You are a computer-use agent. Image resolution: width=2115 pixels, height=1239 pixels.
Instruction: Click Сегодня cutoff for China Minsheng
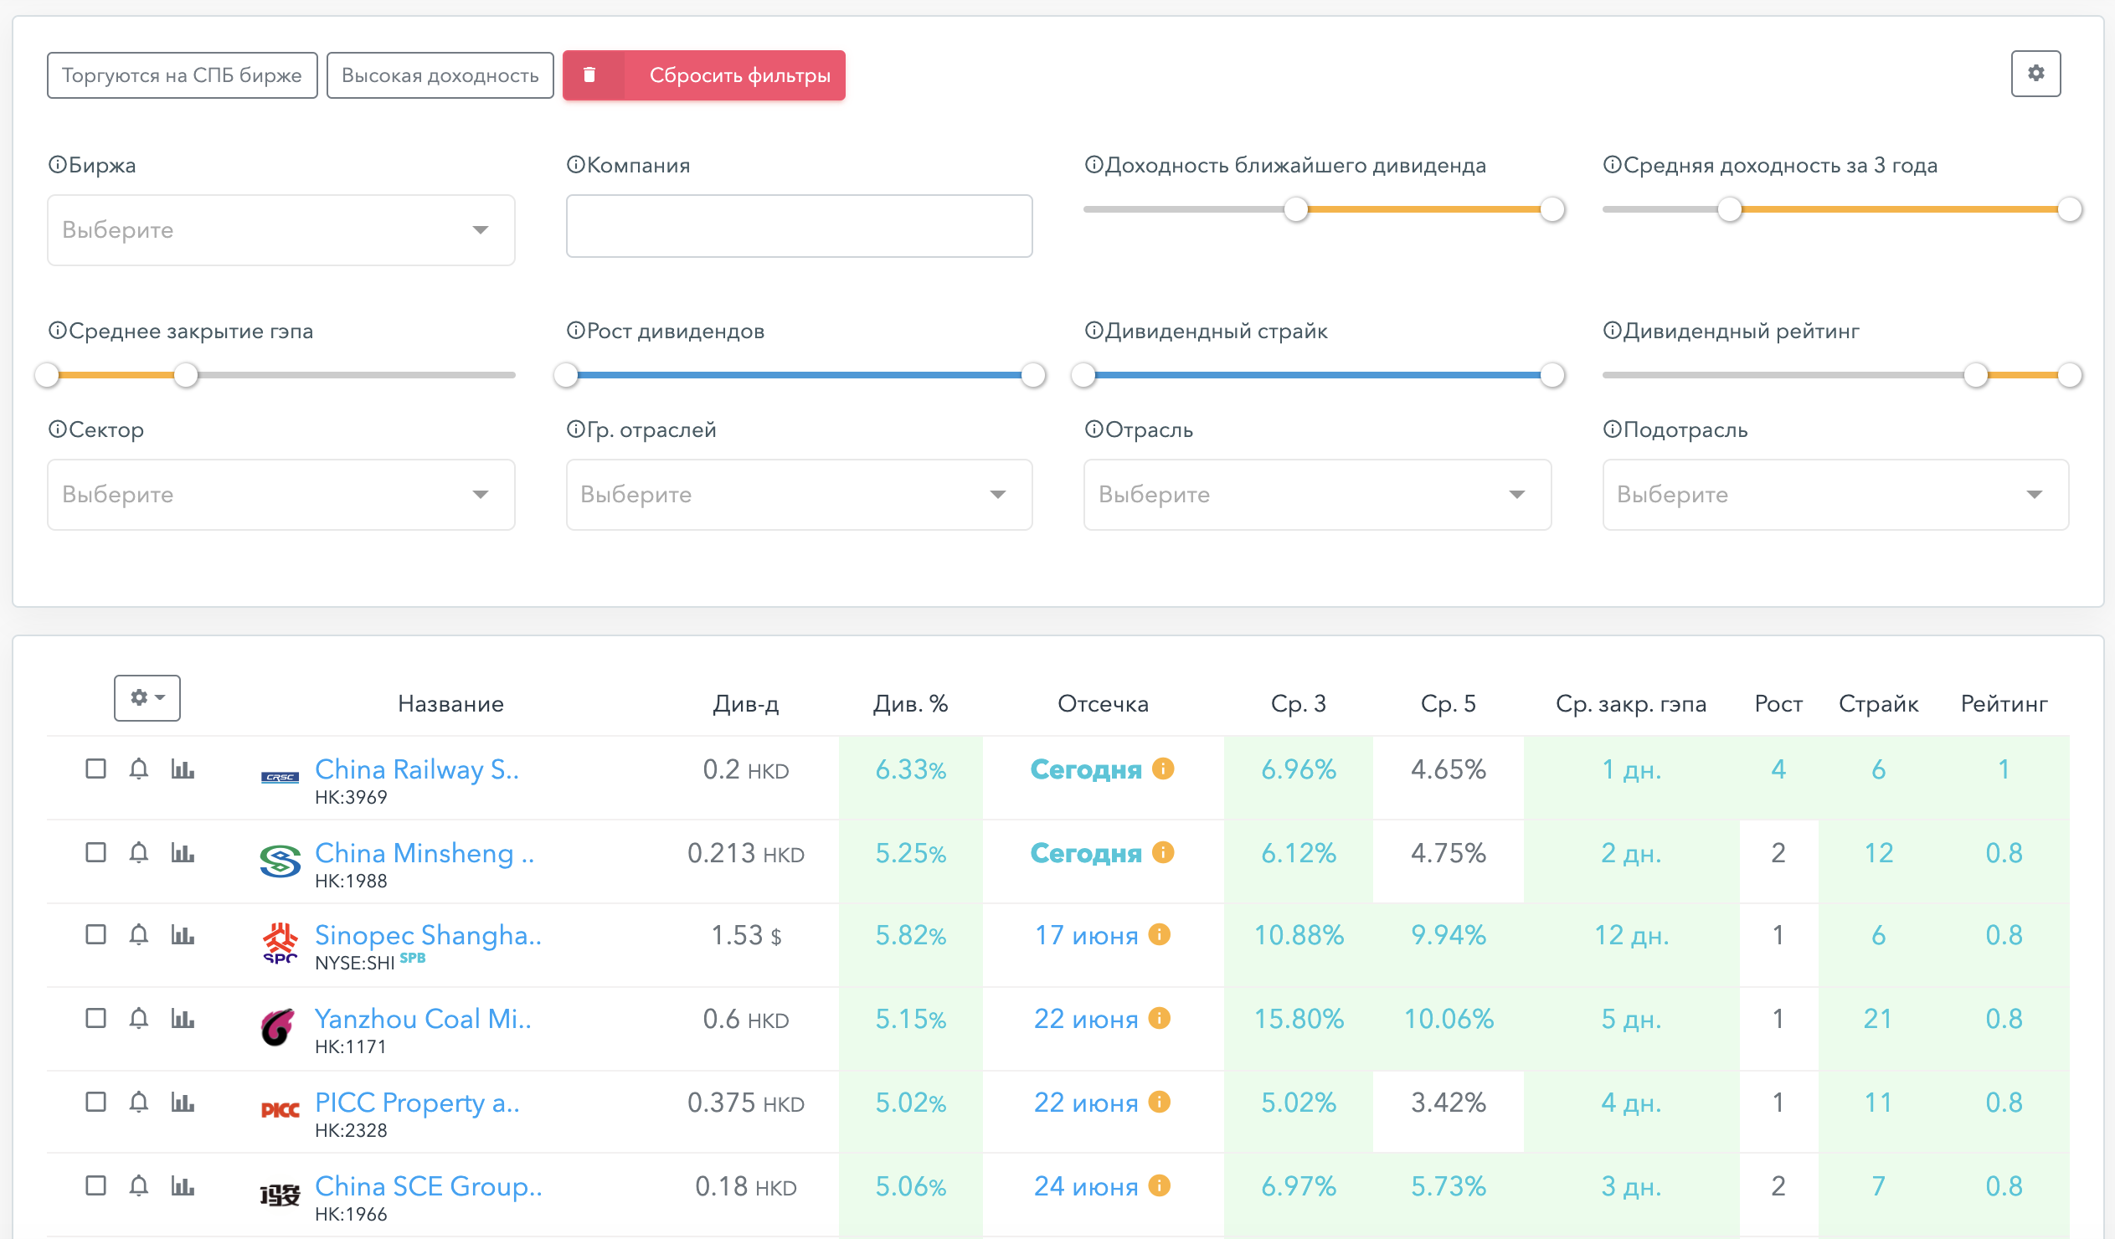[1086, 853]
